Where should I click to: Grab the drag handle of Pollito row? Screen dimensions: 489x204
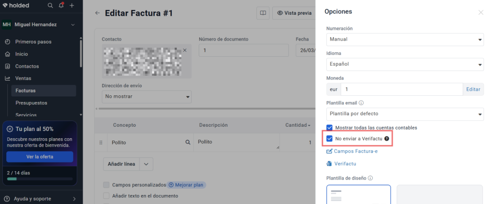pos(101,143)
